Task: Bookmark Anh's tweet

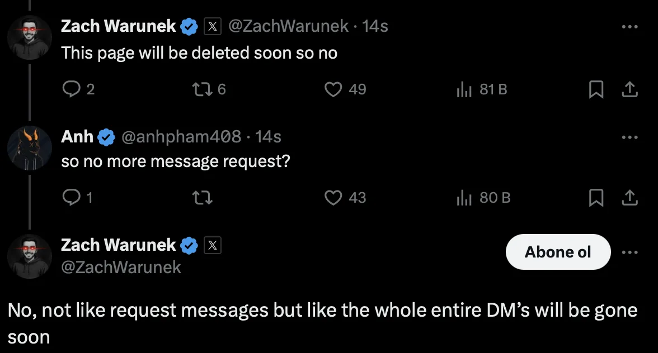Action: tap(596, 197)
